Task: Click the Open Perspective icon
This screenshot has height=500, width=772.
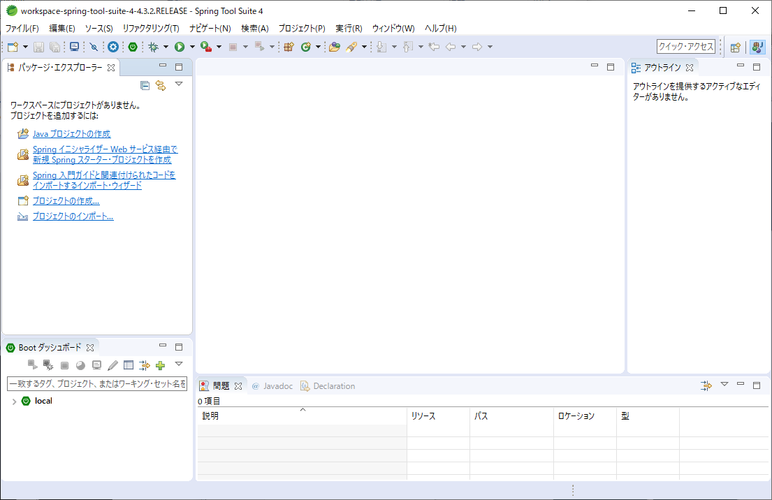Action: tap(736, 47)
